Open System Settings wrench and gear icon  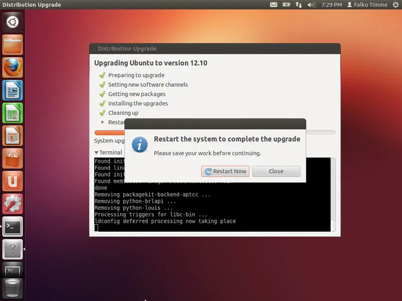click(x=13, y=204)
